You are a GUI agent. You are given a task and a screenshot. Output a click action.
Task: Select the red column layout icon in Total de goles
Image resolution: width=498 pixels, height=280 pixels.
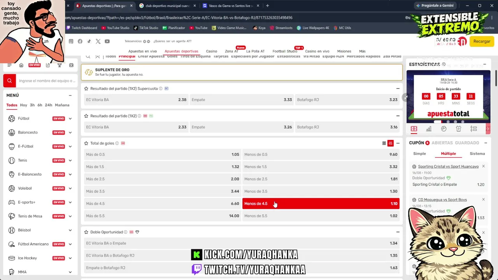tap(391, 143)
